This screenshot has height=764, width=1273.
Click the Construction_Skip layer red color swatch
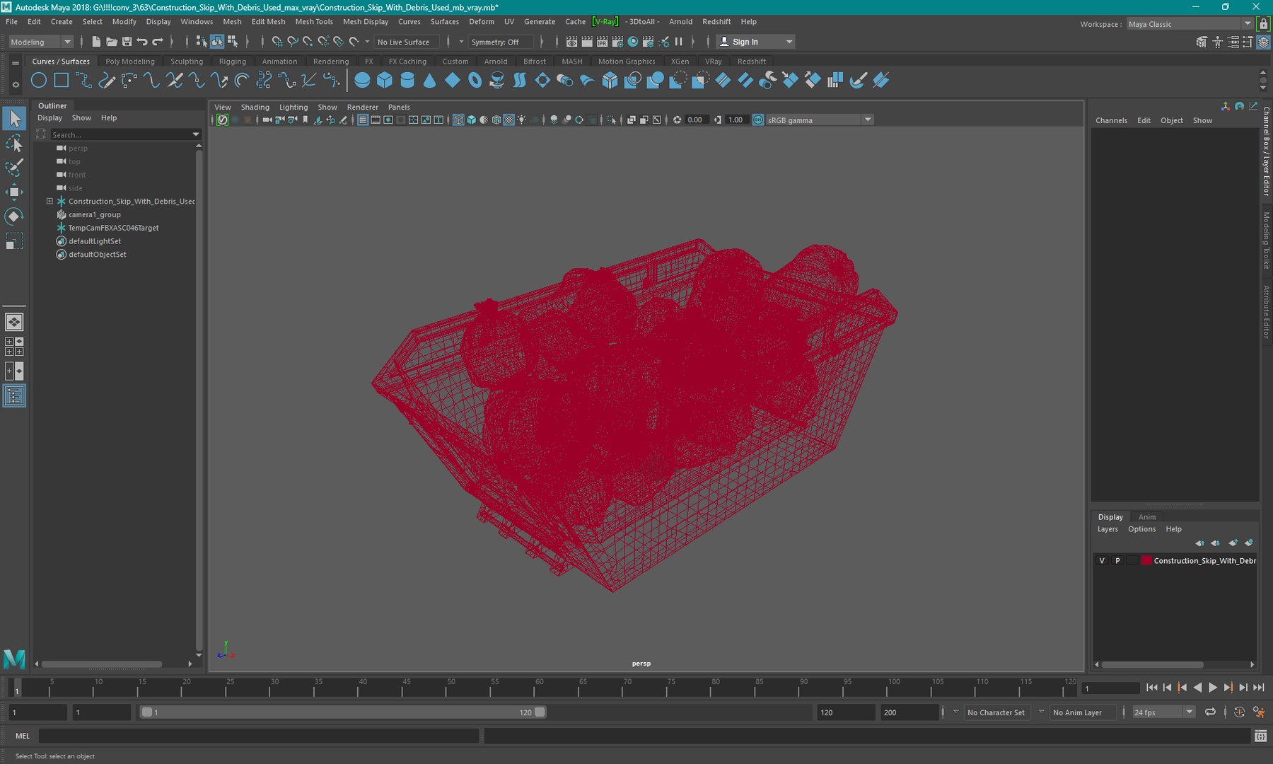pyautogui.click(x=1146, y=560)
